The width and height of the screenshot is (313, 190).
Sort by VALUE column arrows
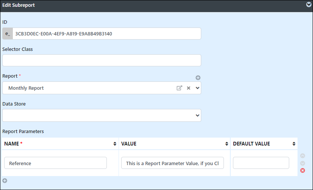[227, 144]
